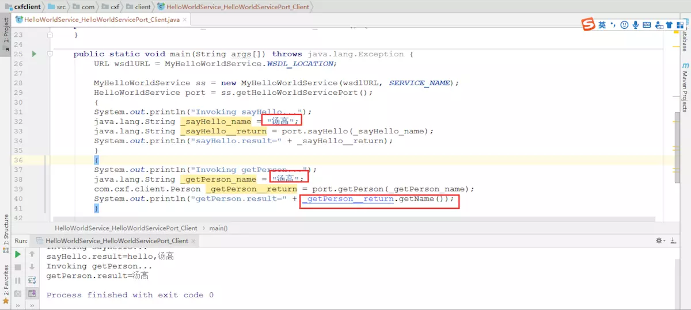Close the HelloWorldService_HelloWorldServicePort_Client.java editor tab
This screenshot has width=691, height=310.
[185, 20]
